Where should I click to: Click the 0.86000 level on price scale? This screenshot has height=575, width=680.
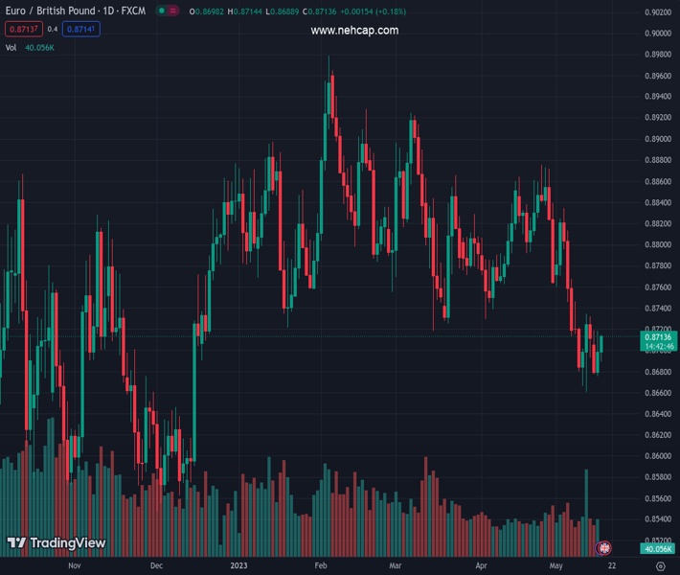pyautogui.click(x=658, y=456)
